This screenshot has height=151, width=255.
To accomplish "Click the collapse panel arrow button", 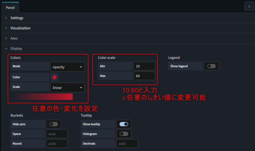I will 249,6.
